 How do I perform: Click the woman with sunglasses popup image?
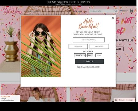coord(41,46)
